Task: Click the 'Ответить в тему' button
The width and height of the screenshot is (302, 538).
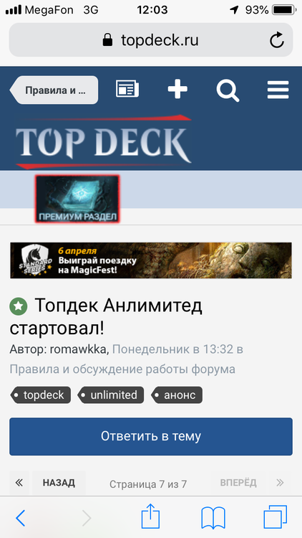Action: click(x=151, y=436)
